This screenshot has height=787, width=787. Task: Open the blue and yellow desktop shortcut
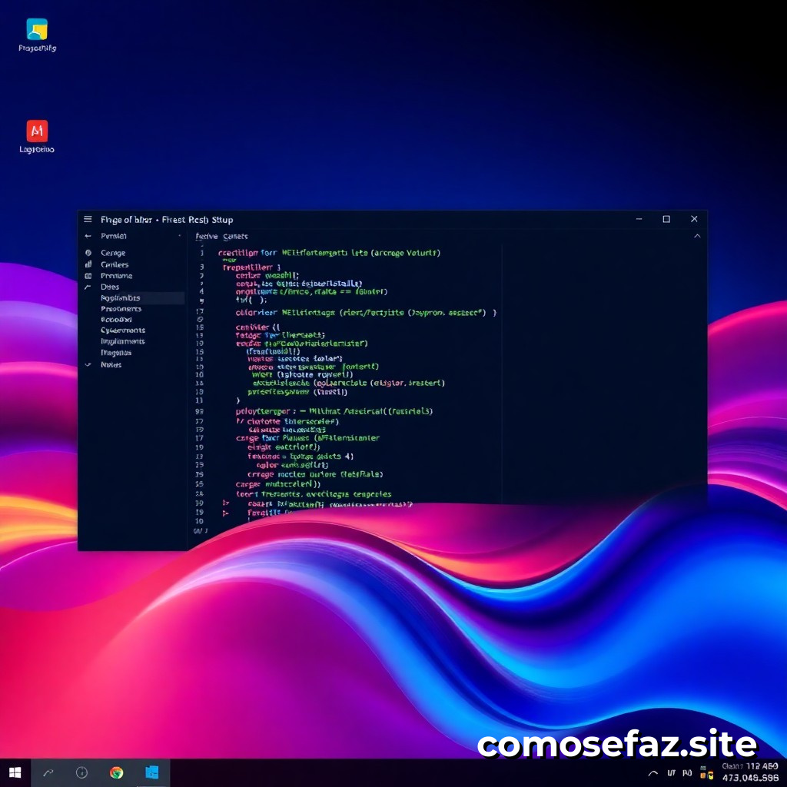pos(37,29)
